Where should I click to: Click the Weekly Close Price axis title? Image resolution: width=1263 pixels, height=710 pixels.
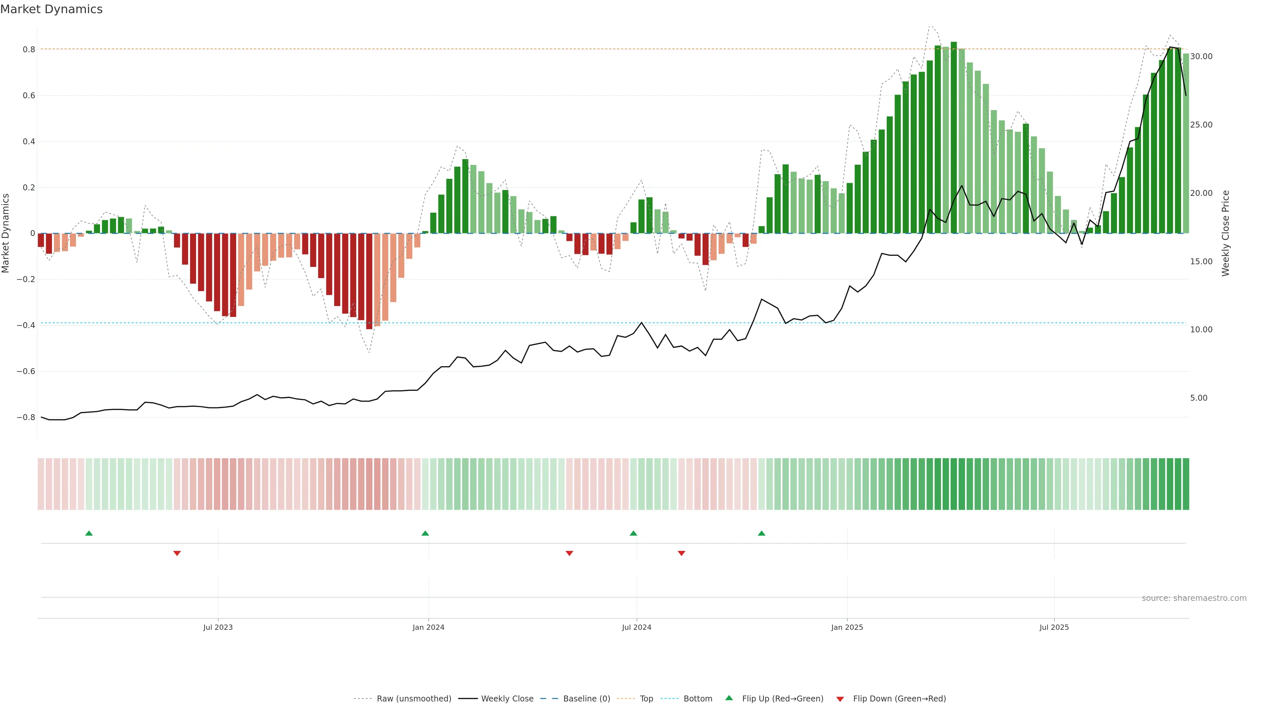click(1225, 233)
